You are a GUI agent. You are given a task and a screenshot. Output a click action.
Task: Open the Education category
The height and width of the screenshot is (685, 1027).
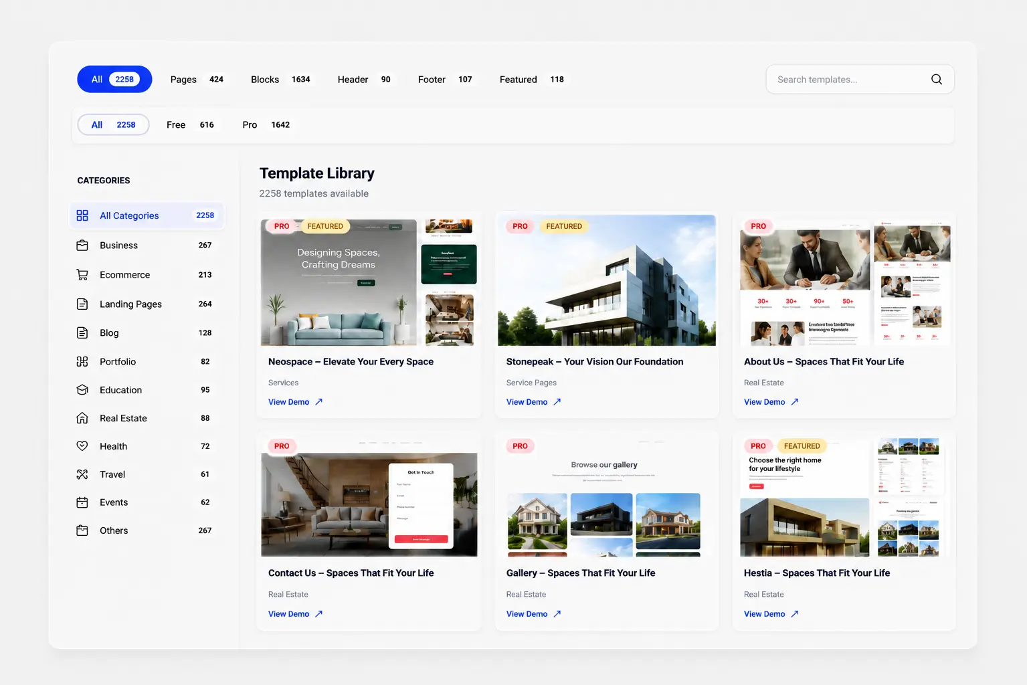click(147, 390)
